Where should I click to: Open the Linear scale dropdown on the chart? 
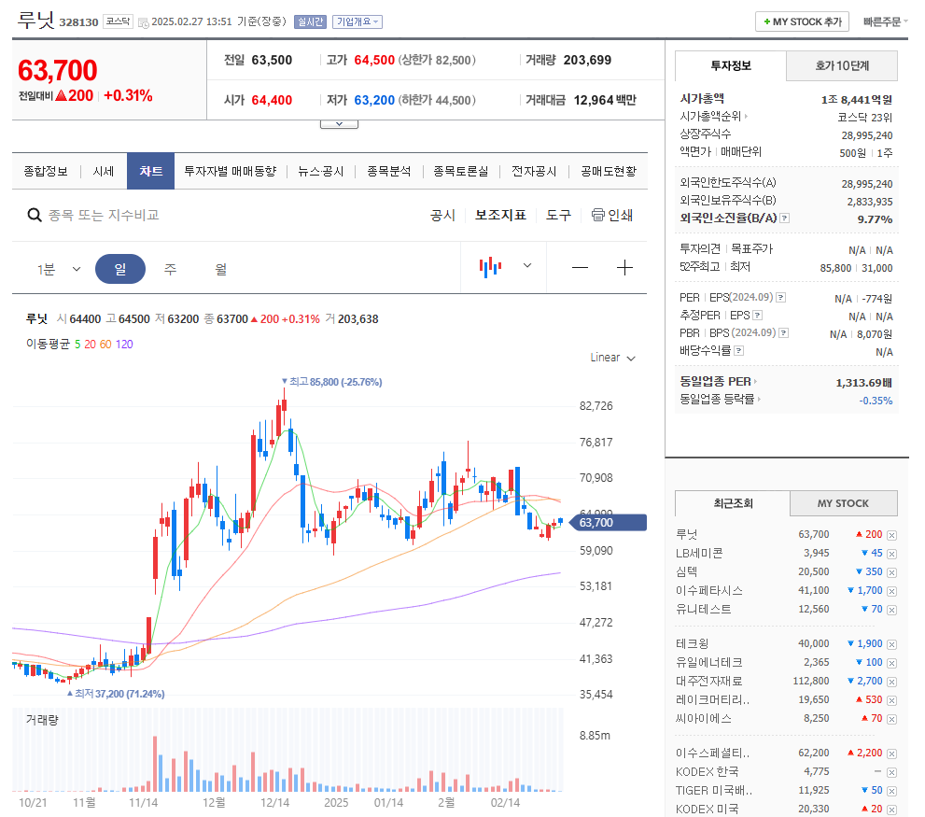point(611,358)
